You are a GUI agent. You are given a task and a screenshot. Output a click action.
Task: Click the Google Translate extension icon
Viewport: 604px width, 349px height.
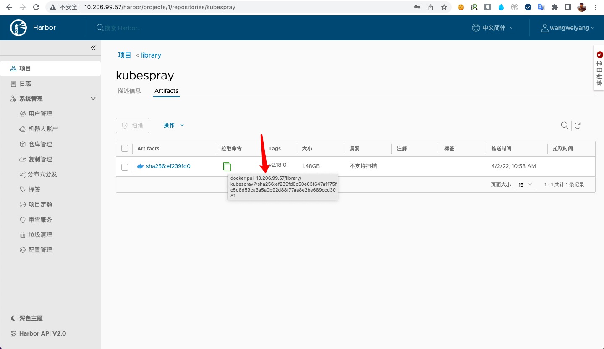click(541, 7)
